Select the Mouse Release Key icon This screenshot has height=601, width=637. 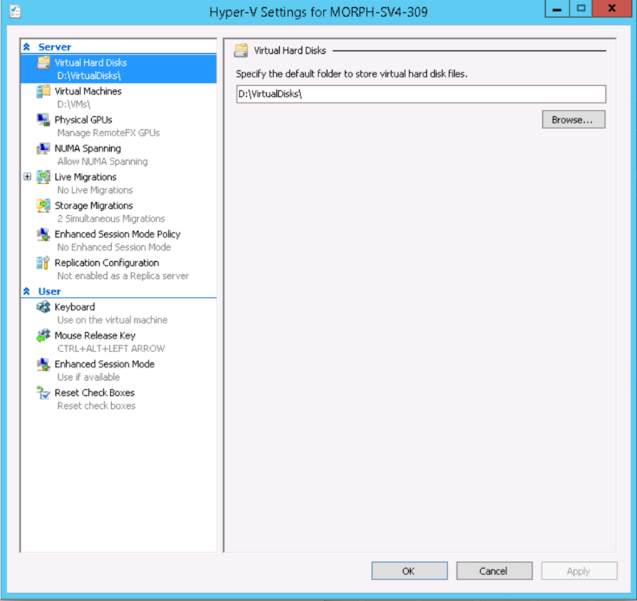click(44, 336)
